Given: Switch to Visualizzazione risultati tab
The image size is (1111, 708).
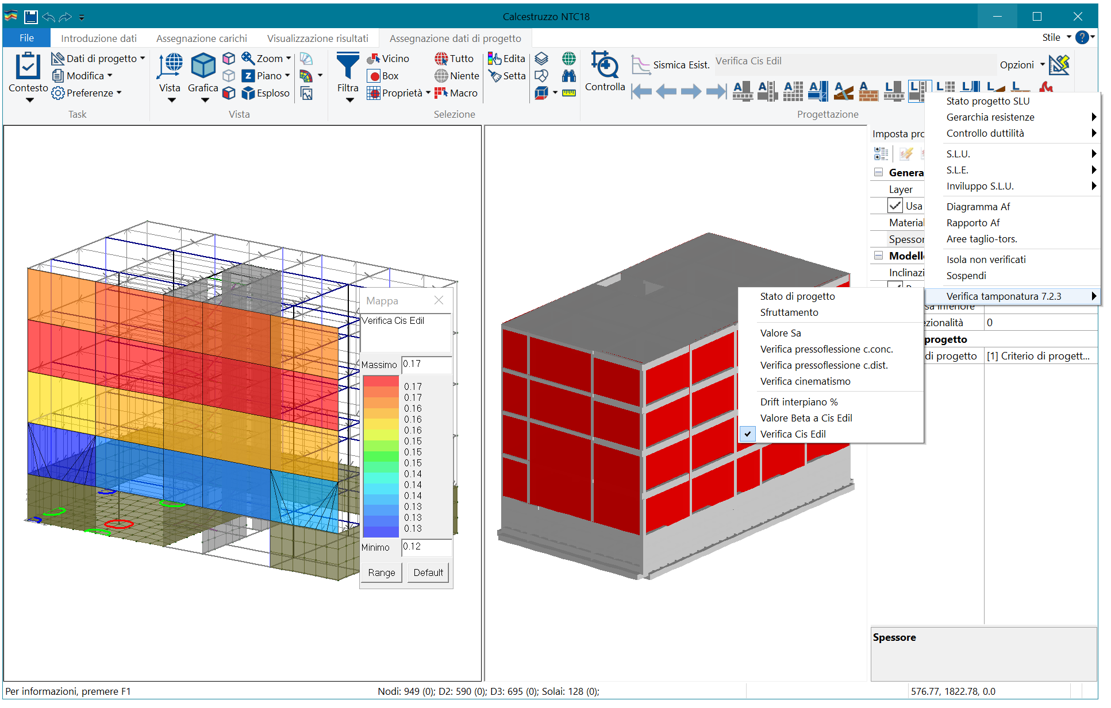Looking at the screenshot, I should pyautogui.click(x=318, y=38).
